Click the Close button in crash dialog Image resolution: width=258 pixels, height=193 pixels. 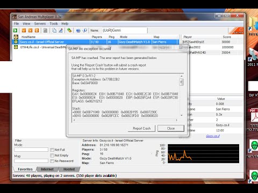point(171,128)
